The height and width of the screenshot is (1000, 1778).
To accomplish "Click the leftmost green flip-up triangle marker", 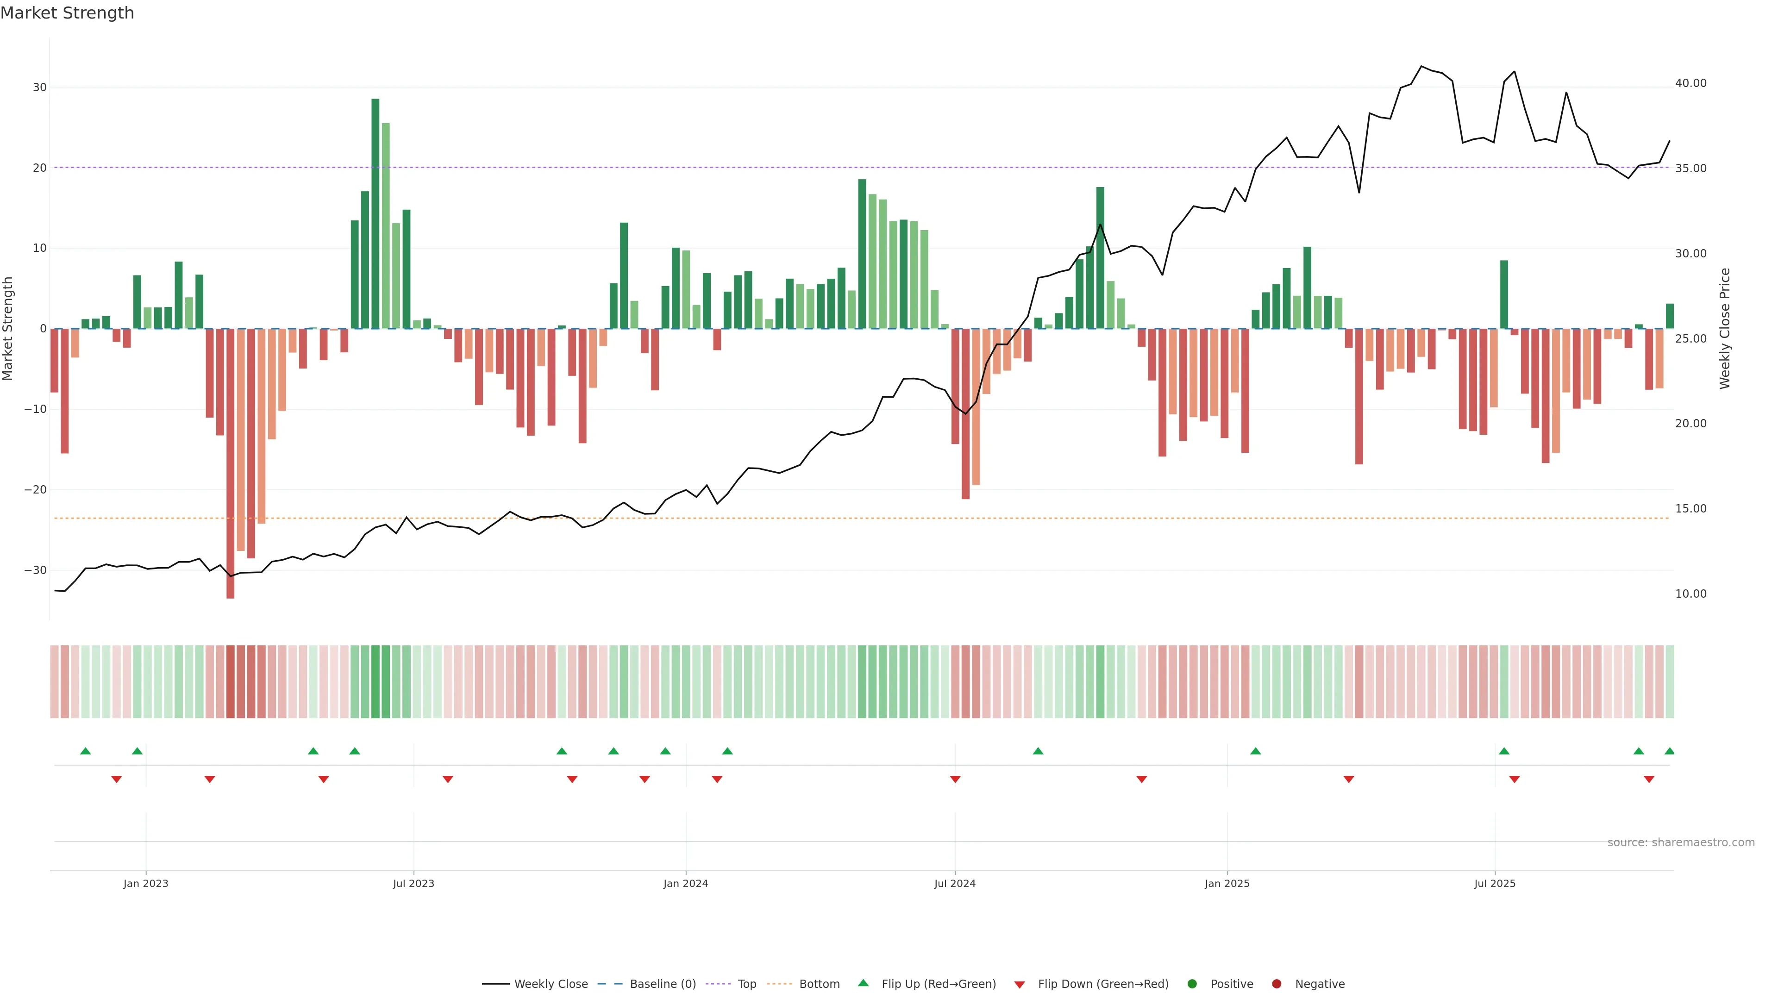I will click(x=86, y=751).
